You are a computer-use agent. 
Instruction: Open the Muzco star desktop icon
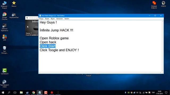[x=14, y=4]
